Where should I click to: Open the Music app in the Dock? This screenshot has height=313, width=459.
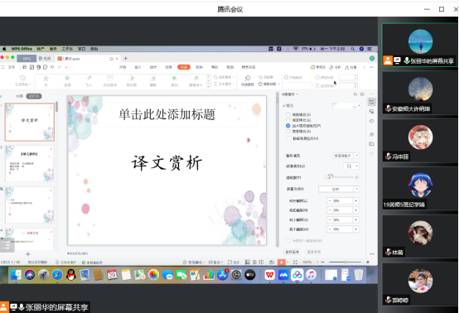[x=311, y=275]
